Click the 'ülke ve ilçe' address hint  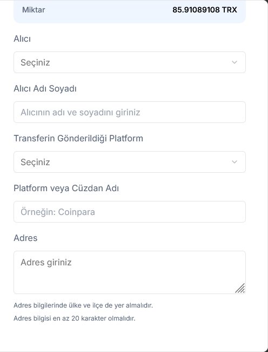(83, 305)
